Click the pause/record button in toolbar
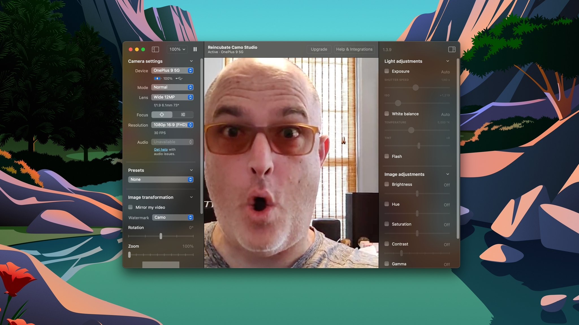This screenshot has width=579, height=325. (x=195, y=49)
